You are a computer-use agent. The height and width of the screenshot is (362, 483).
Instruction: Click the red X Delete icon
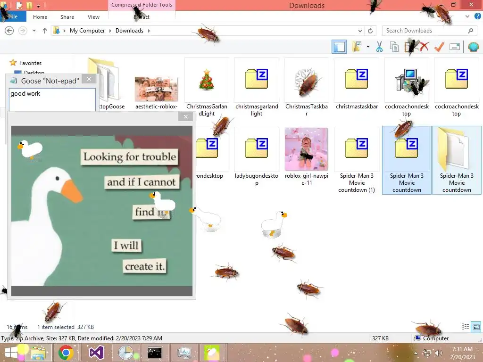(424, 47)
